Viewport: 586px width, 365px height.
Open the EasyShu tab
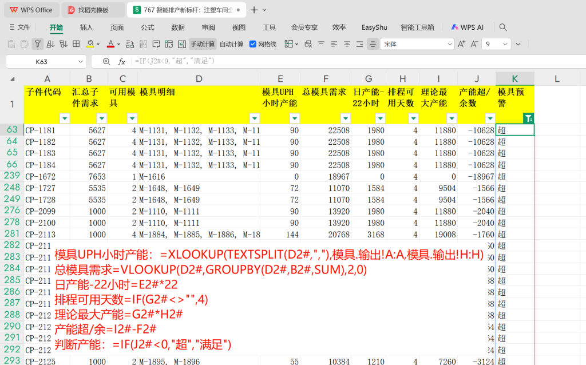pyautogui.click(x=374, y=27)
